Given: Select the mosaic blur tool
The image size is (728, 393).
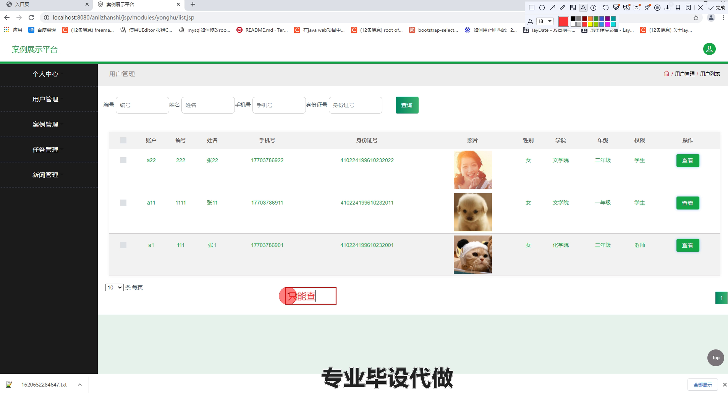Looking at the screenshot, I should (x=573, y=8).
